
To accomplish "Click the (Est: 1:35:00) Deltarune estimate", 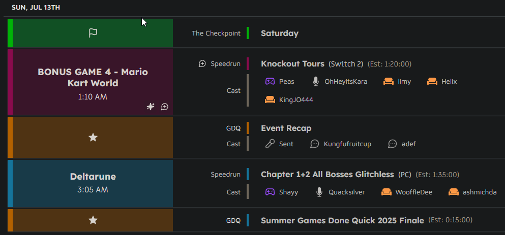I will 437,175.
